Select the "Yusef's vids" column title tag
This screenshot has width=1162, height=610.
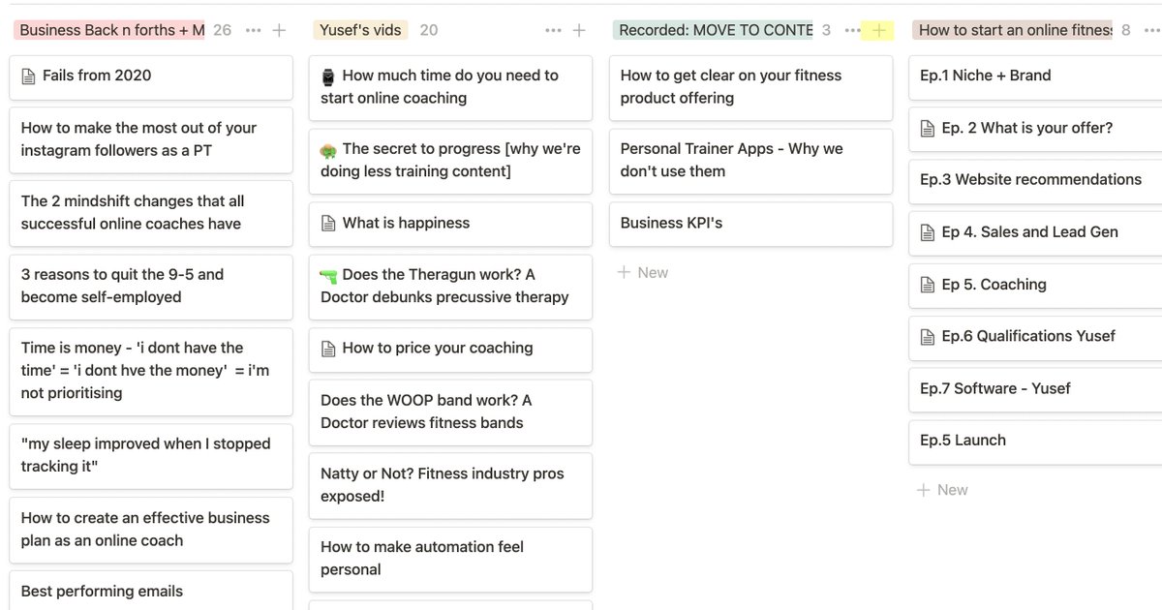[360, 30]
